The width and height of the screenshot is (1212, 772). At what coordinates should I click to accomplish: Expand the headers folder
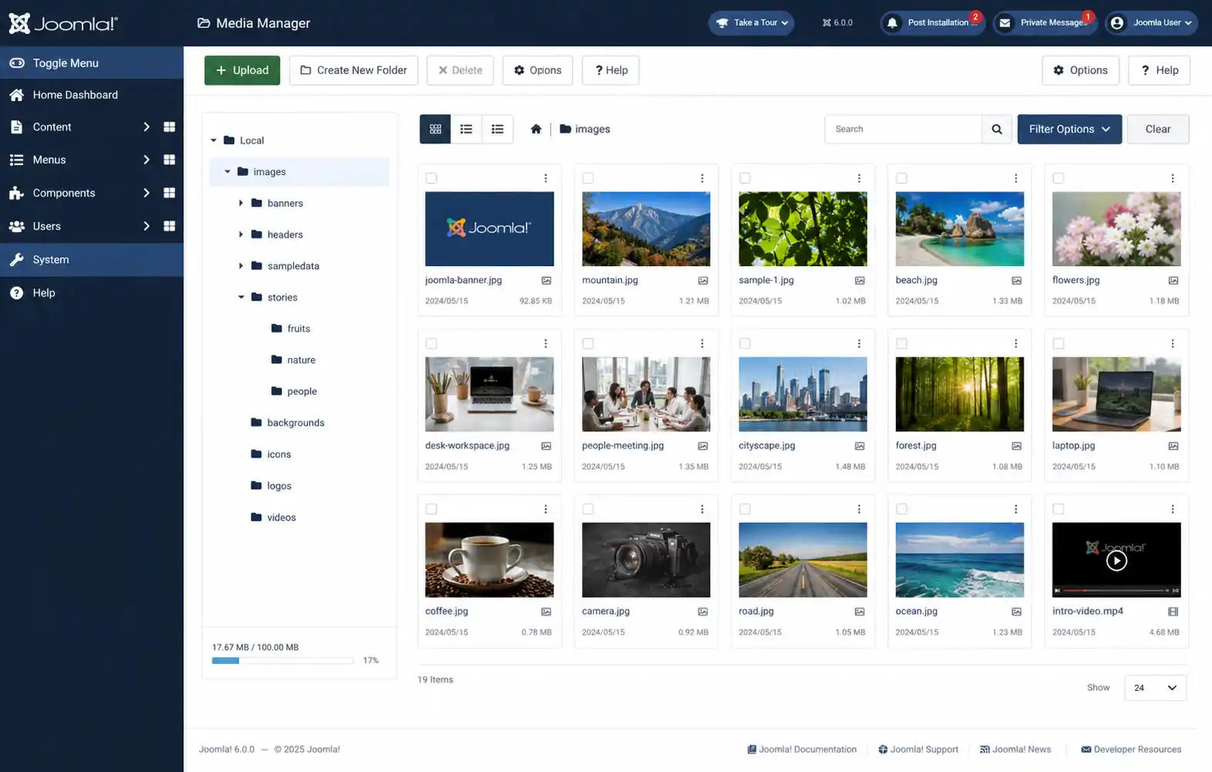click(241, 234)
